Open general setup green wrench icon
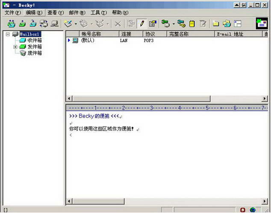 (165, 23)
